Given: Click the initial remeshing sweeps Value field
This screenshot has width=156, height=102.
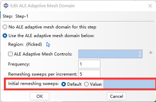Looking at the screenshot, I should pos(129,84).
